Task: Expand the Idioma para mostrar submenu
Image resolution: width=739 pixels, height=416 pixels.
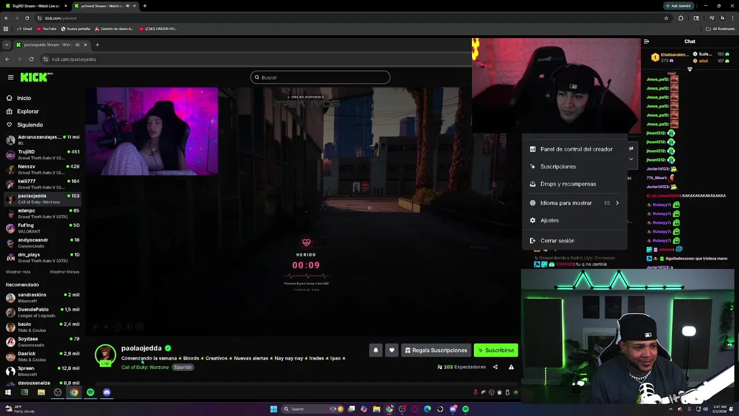Action: coord(574,203)
